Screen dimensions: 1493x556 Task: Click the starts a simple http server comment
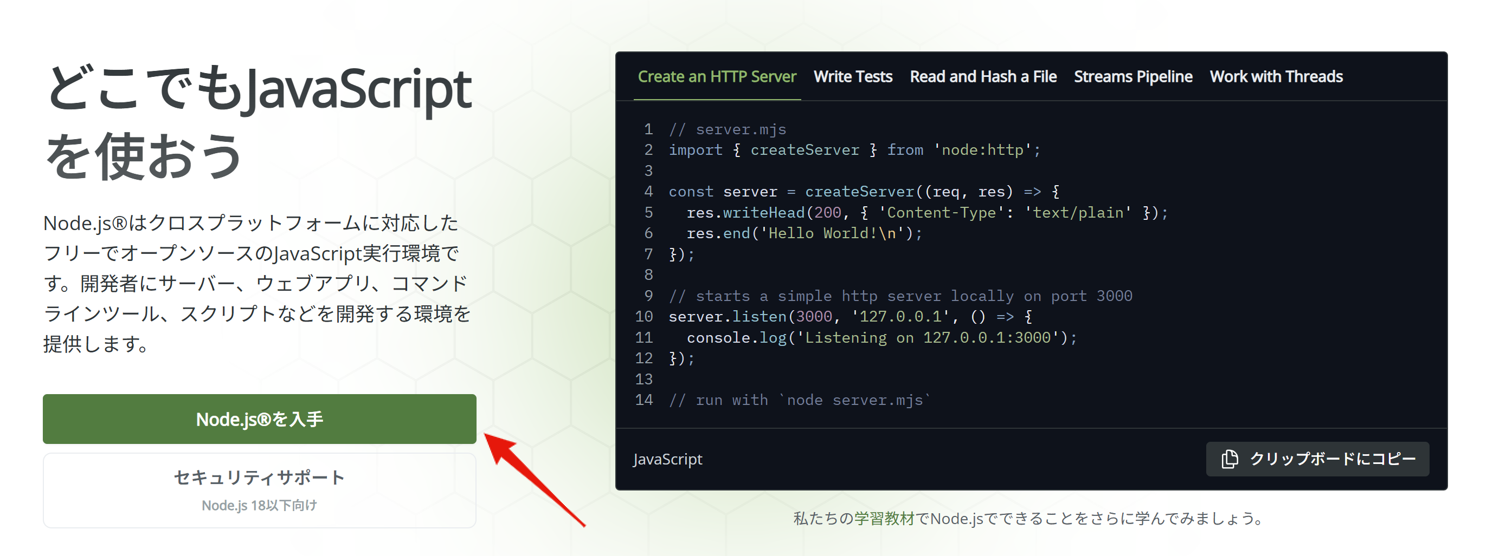pos(900,296)
